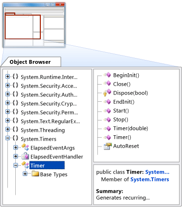182x207 pixels.
Task: Select the highlighted Timer class
Action: tap(47, 165)
